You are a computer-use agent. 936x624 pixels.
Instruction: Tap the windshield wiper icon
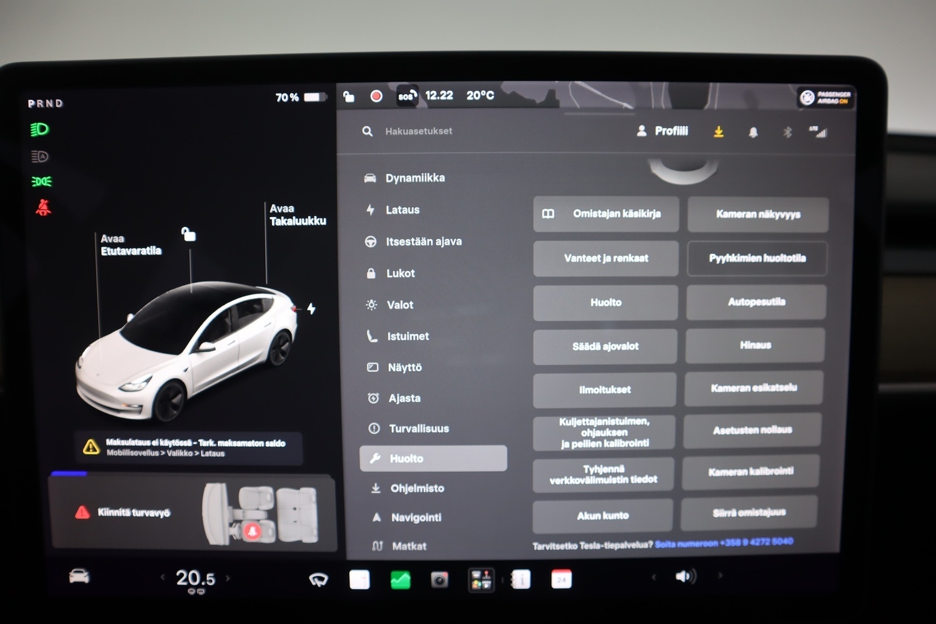319,580
